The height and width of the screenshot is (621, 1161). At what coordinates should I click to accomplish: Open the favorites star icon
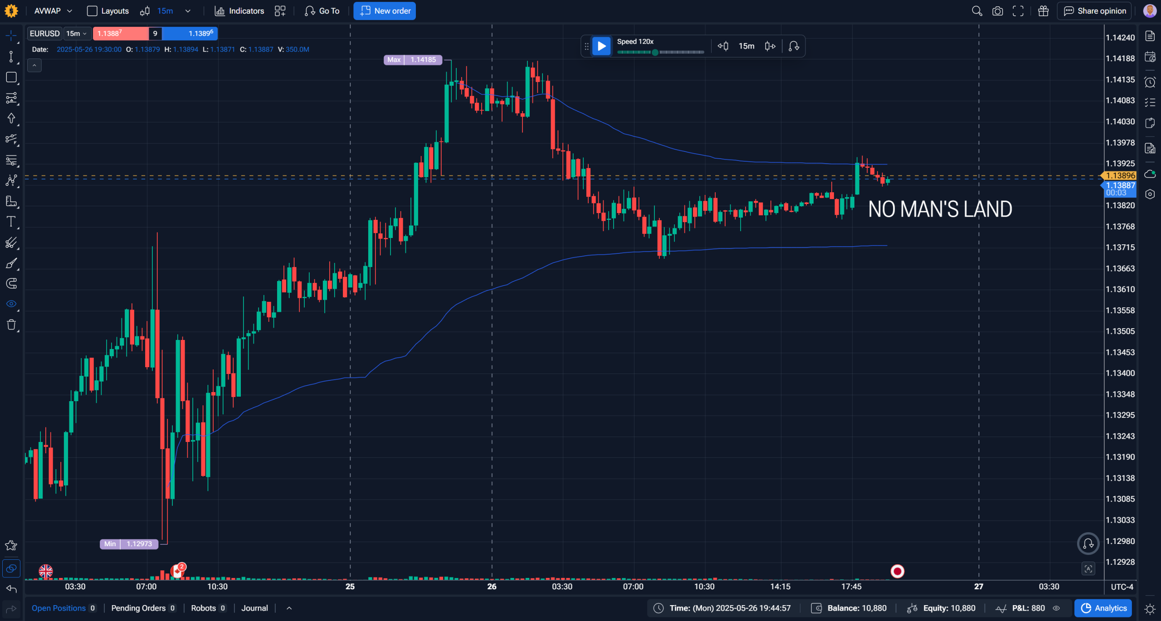point(11,545)
